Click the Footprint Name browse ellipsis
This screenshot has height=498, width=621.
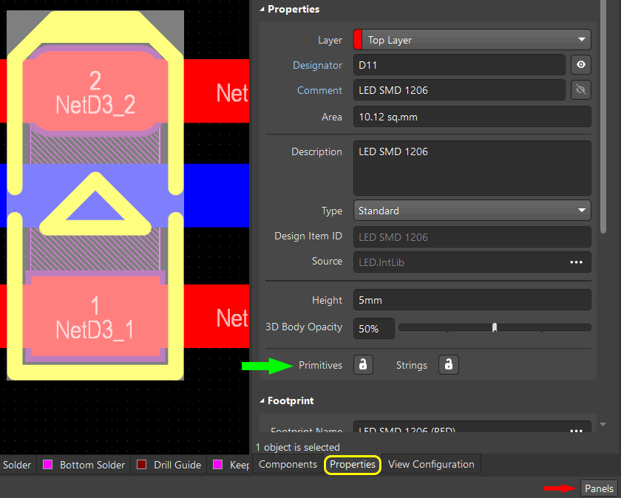pos(576,430)
